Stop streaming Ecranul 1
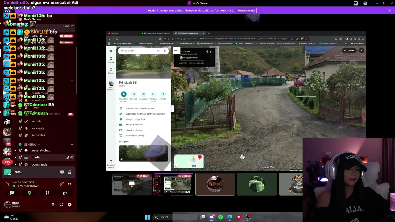395x222 pixels. tap(62, 172)
